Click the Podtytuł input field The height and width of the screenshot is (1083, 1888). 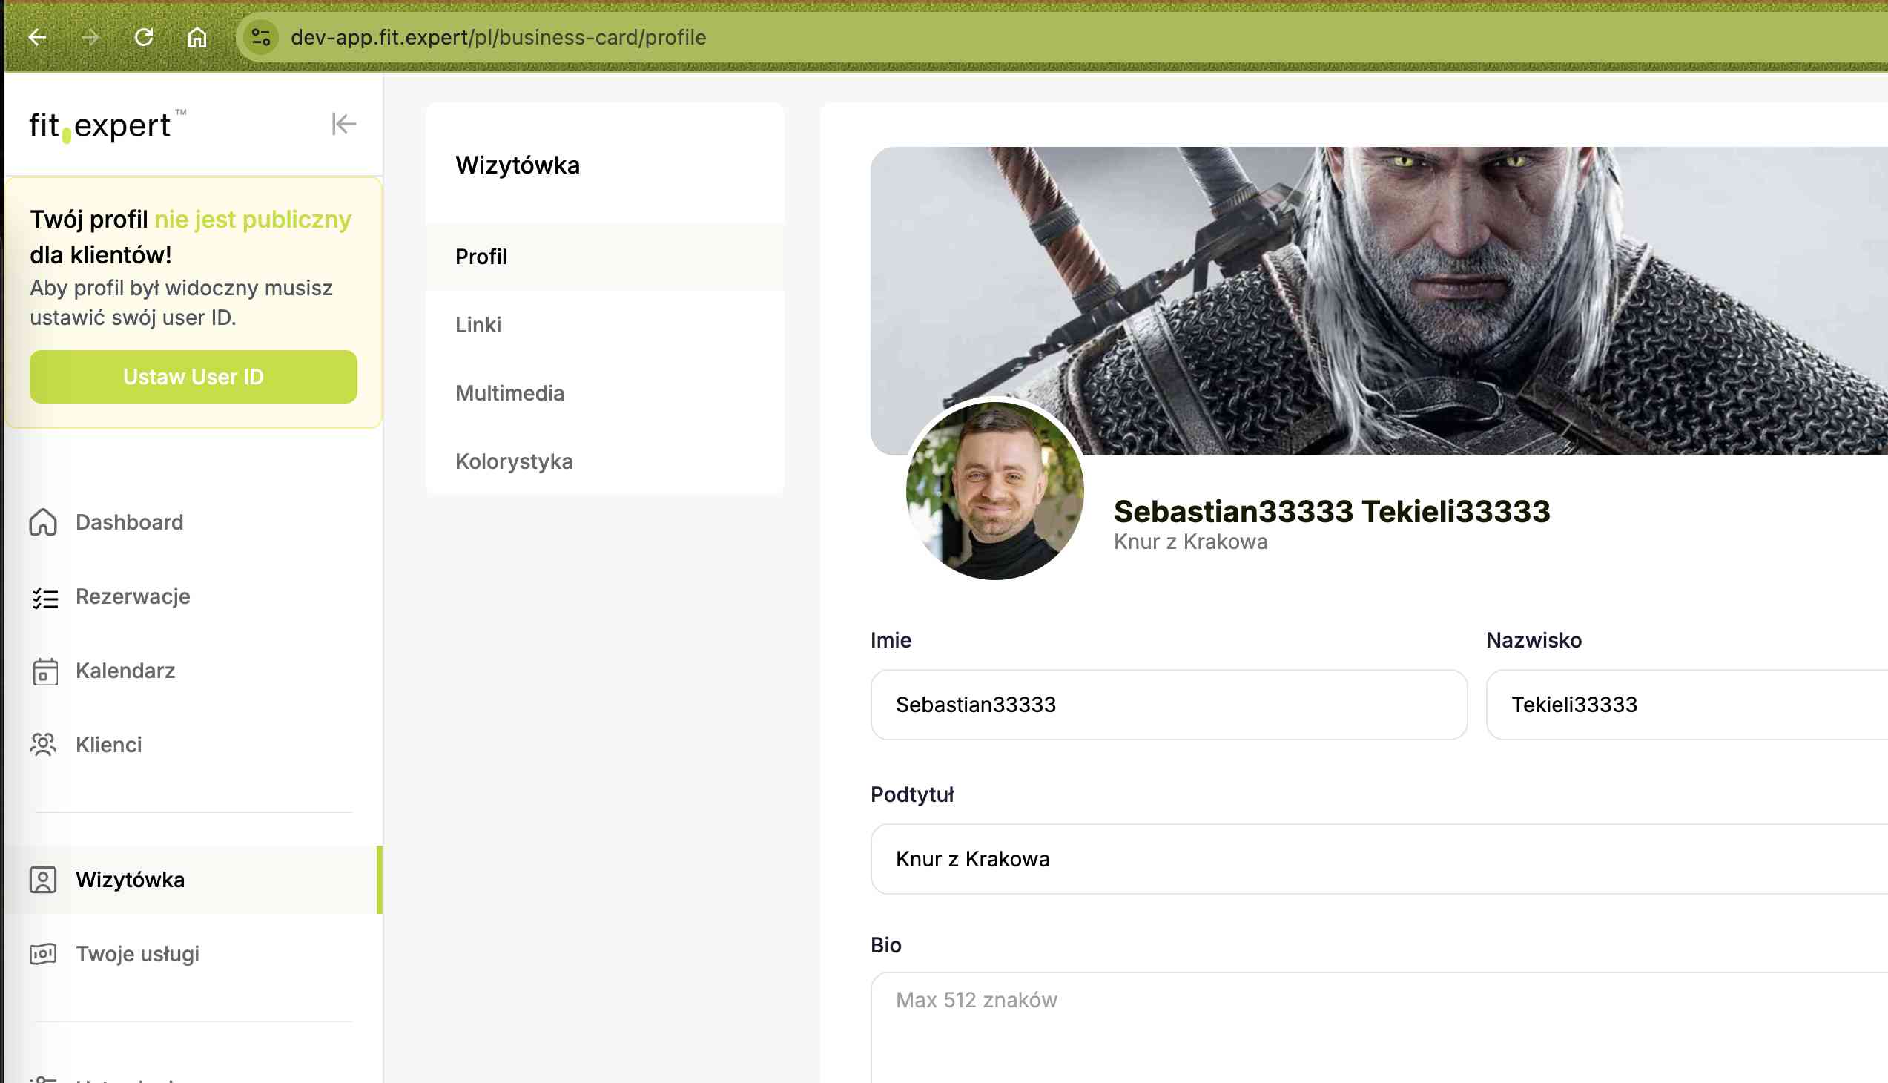coord(1378,859)
